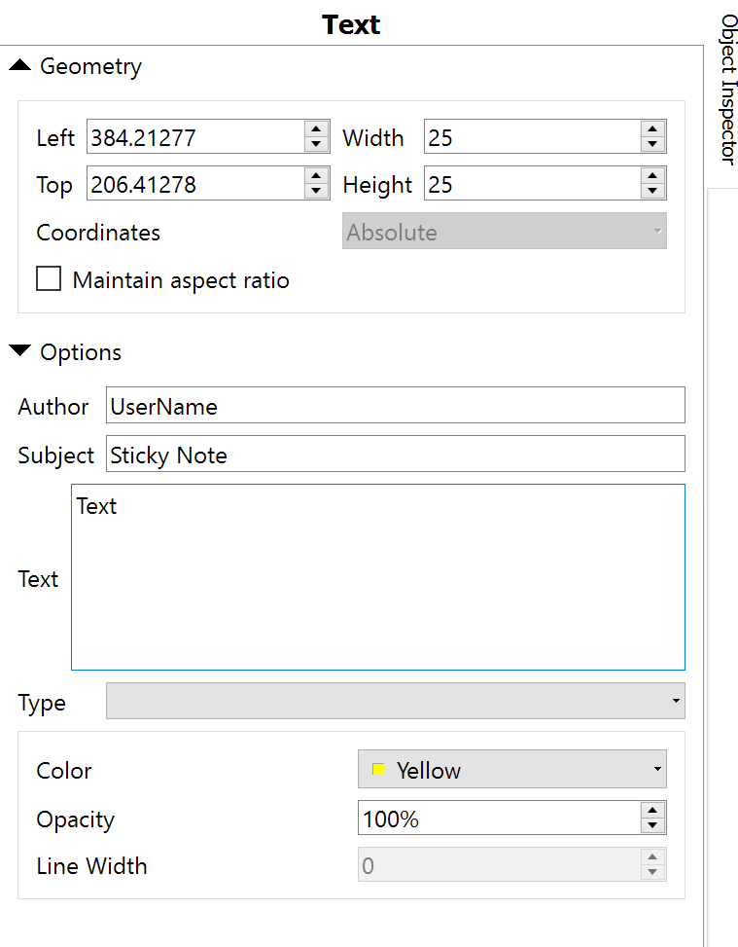Open the Yellow color dropdown

[x=511, y=769]
